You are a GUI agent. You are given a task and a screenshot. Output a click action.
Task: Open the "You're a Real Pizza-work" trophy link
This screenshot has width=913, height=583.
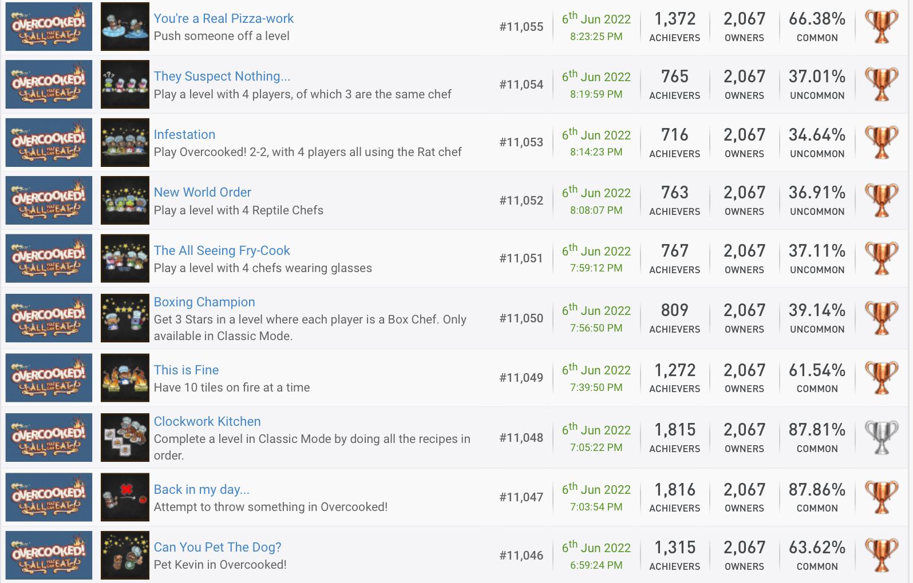click(x=223, y=18)
